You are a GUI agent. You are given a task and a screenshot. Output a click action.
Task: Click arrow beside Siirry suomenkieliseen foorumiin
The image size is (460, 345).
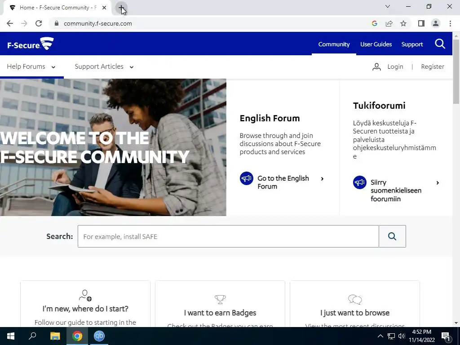438,183
